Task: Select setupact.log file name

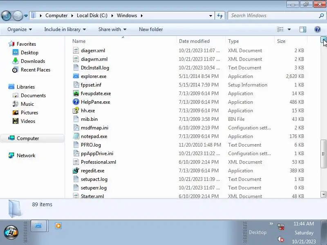Action: pyautogui.click(x=94, y=179)
